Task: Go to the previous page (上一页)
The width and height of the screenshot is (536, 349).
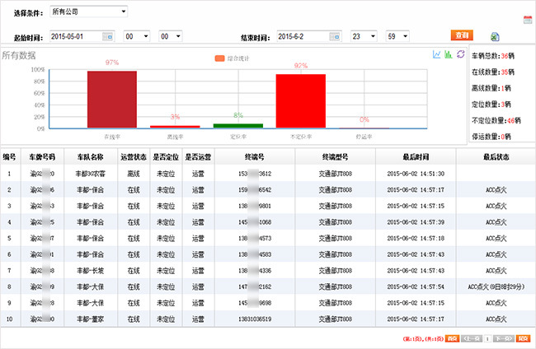Action: coord(472,338)
